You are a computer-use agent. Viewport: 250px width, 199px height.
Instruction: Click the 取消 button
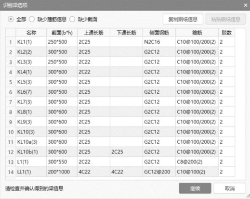(x=230, y=188)
